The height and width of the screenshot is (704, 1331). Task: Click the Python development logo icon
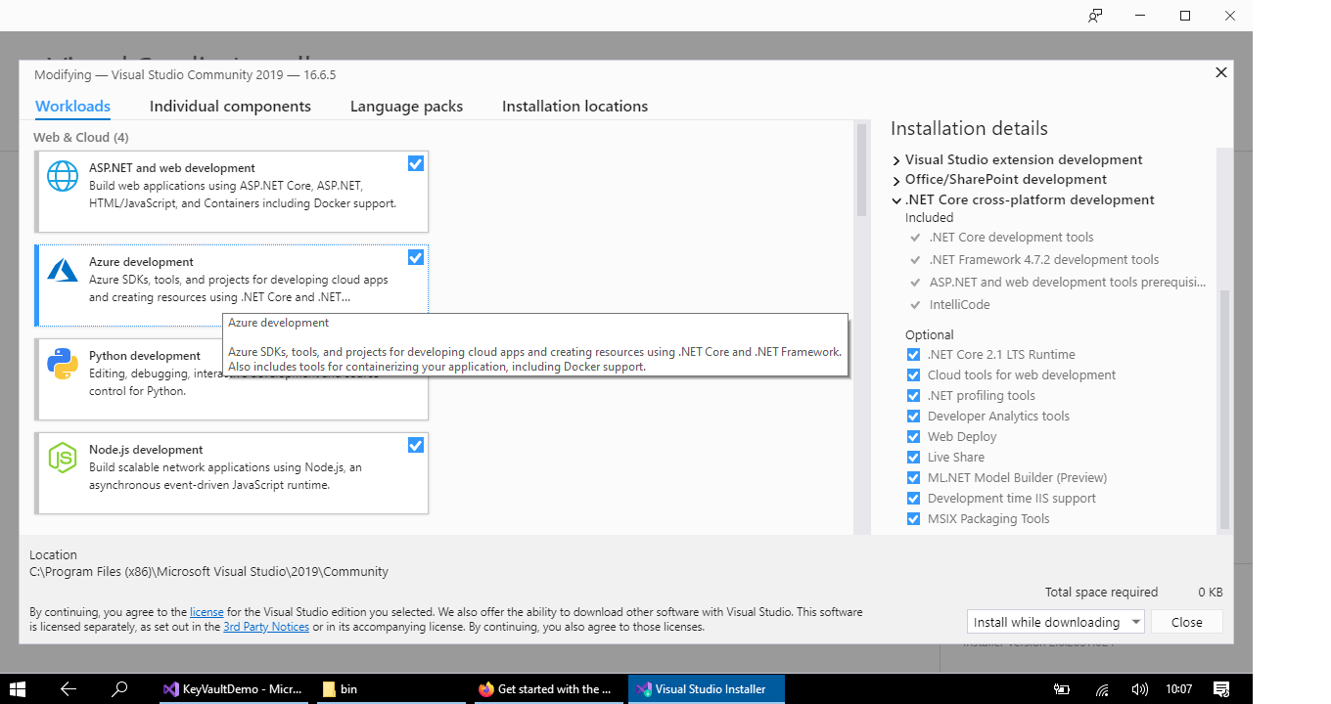click(63, 364)
